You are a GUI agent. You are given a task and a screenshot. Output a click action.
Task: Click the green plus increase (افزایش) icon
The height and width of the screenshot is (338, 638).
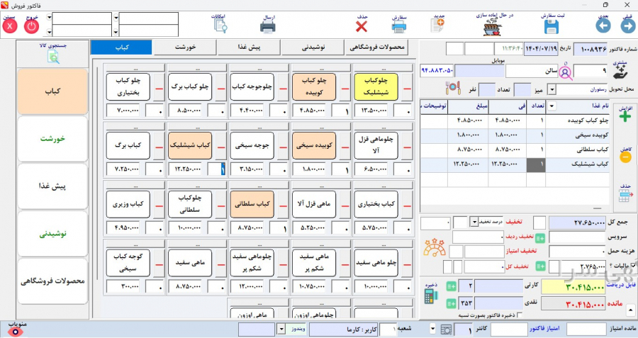click(x=625, y=117)
